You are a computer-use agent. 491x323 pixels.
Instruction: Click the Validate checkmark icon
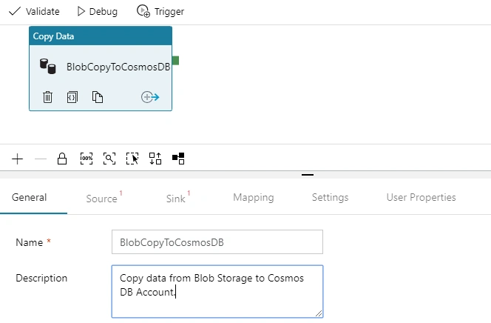point(15,12)
